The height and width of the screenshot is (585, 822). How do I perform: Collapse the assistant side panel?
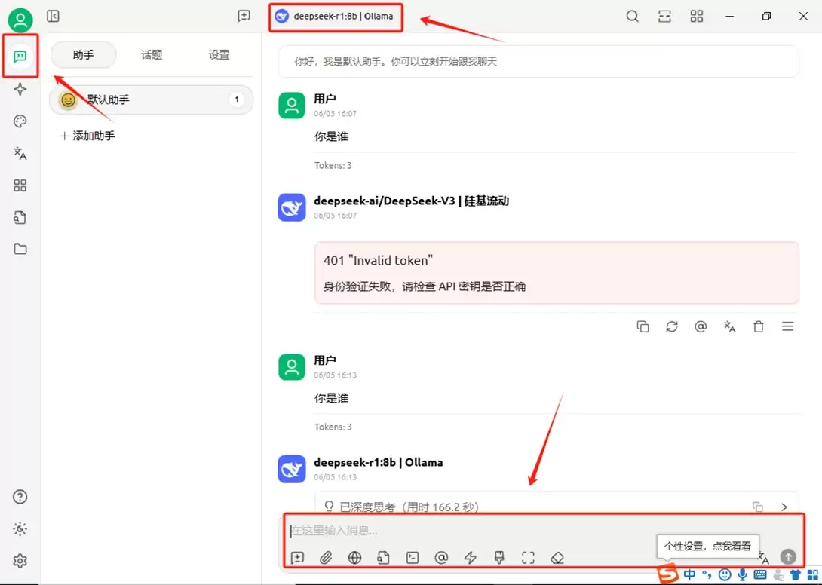pyautogui.click(x=53, y=17)
